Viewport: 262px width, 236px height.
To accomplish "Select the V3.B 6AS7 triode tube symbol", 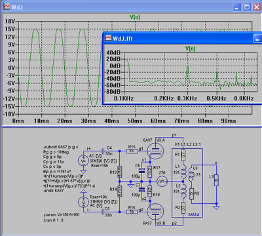I will point(155,211).
